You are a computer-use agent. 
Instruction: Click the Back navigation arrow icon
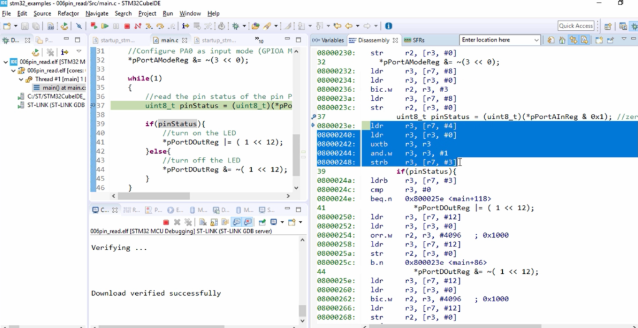coord(349,26)
